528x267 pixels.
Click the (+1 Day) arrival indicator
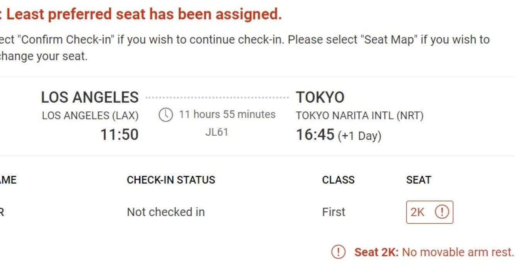pyautogui.click(x=359, y=136)
